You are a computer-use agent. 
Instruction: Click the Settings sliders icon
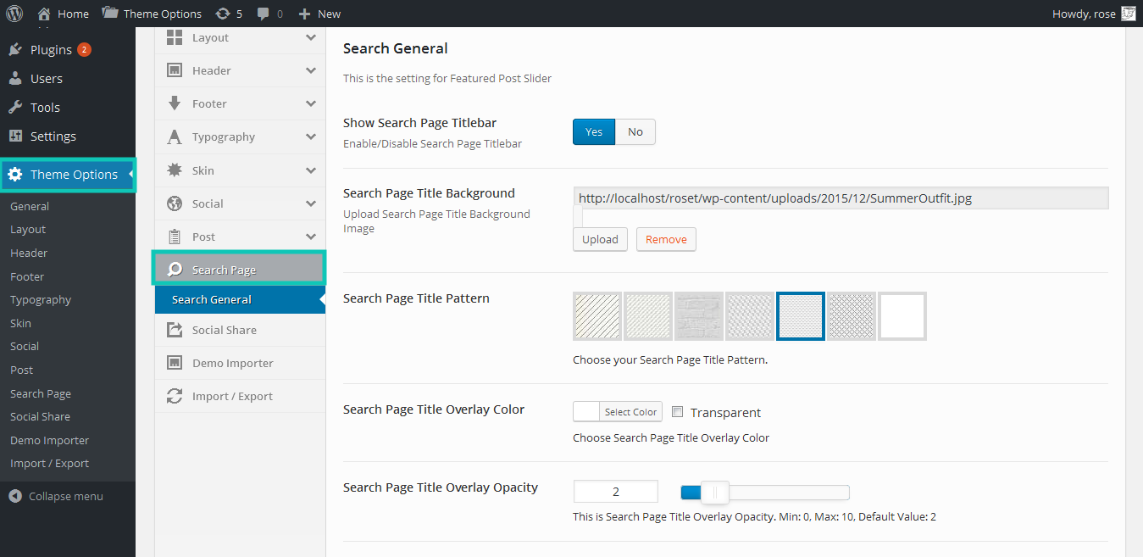point(15,136)
